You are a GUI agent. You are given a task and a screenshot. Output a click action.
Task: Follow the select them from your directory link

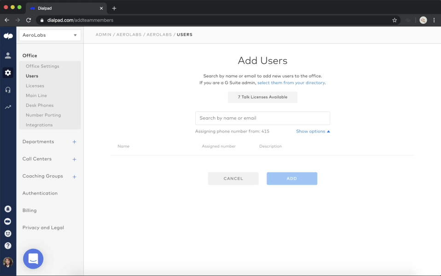click(291, 83)
